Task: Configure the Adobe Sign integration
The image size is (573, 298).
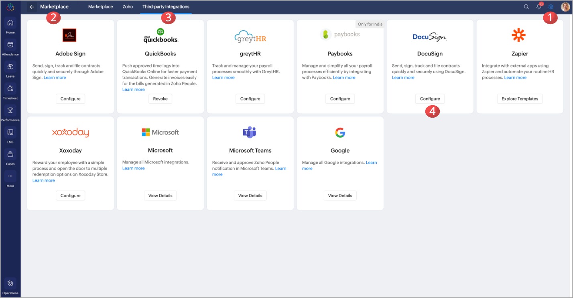Action: pos(71,99)
